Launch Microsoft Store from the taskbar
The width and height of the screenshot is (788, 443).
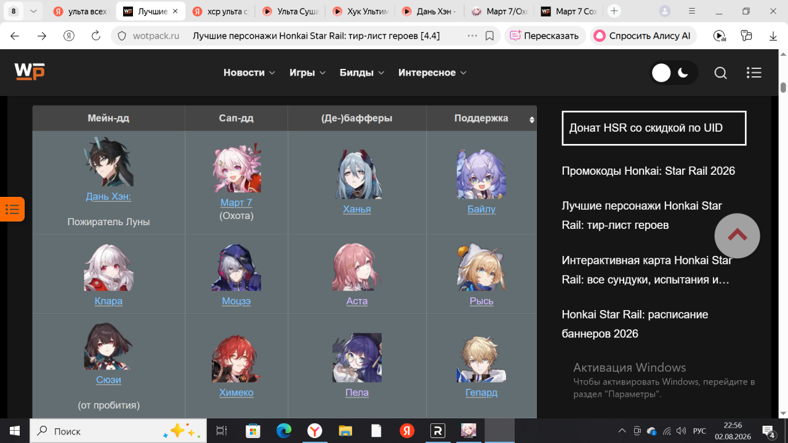(253, 431)
